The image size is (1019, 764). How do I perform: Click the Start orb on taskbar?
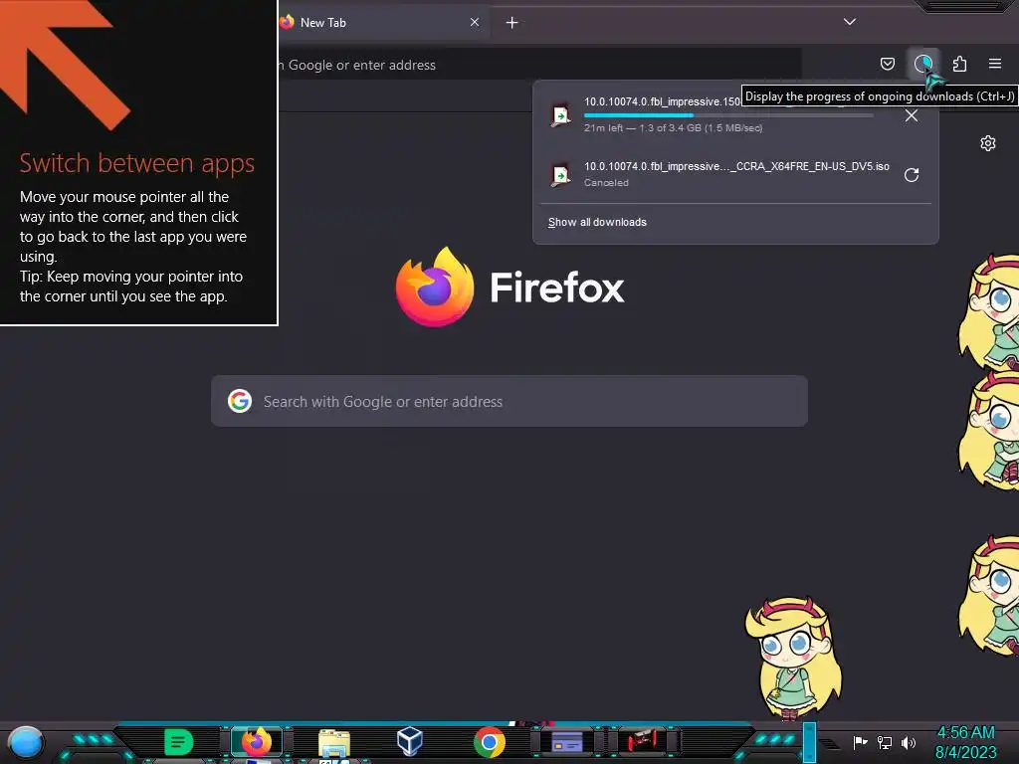[26, 742]
